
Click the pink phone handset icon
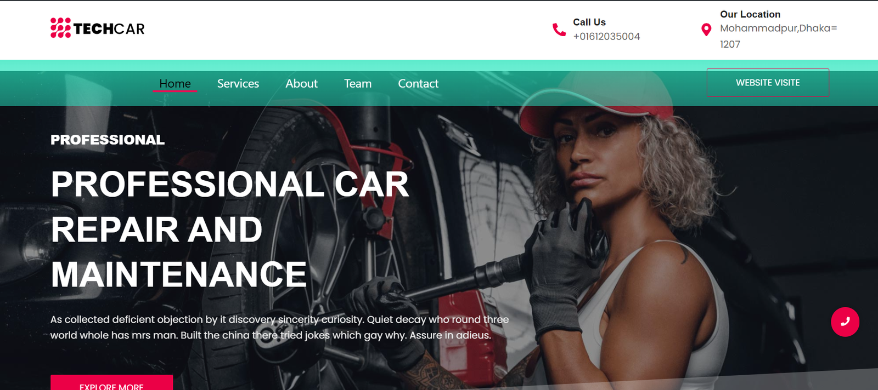pyautogui.click(x=559, y=30)
